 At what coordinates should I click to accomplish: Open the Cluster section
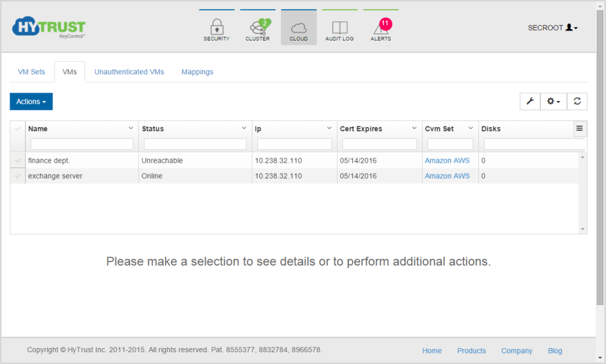coord(258,28)
